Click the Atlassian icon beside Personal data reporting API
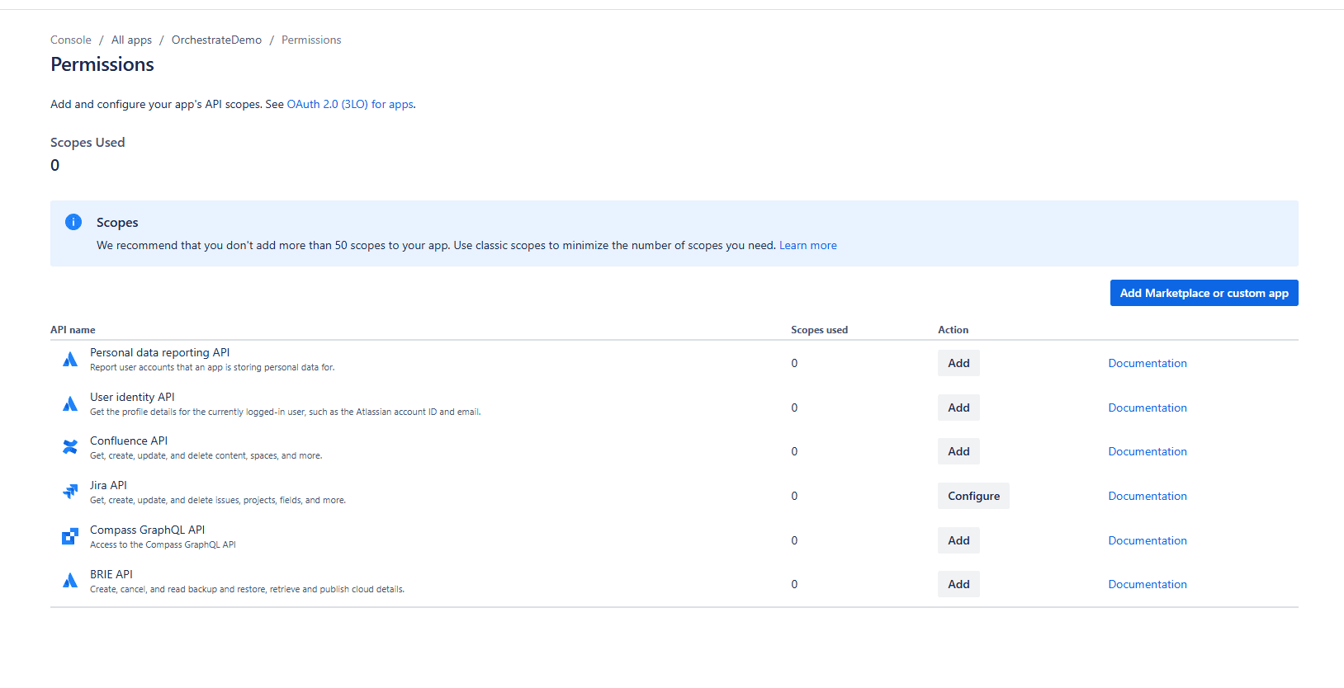This screenshot has height=688, width=1344. 70,360
